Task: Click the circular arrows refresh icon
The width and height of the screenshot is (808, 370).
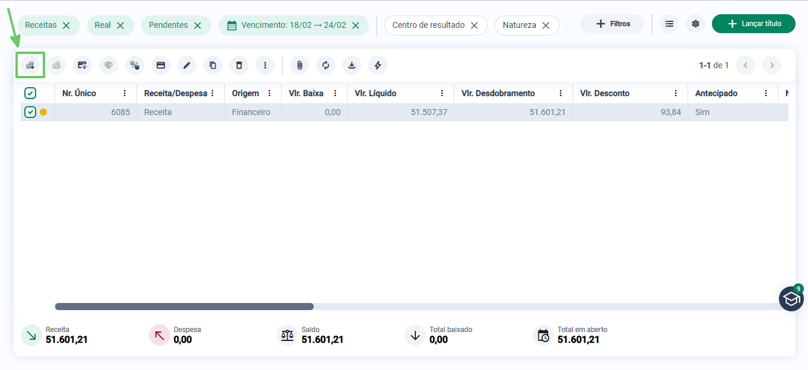Action: pyautogui.click(x=326, y=65)
